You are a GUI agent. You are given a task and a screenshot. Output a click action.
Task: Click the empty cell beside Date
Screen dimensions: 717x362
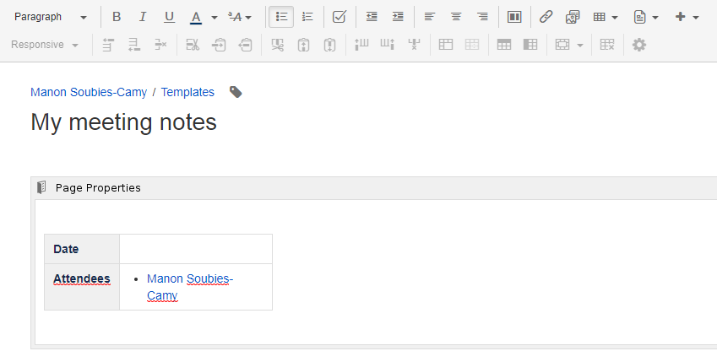[x=196, y=249]
